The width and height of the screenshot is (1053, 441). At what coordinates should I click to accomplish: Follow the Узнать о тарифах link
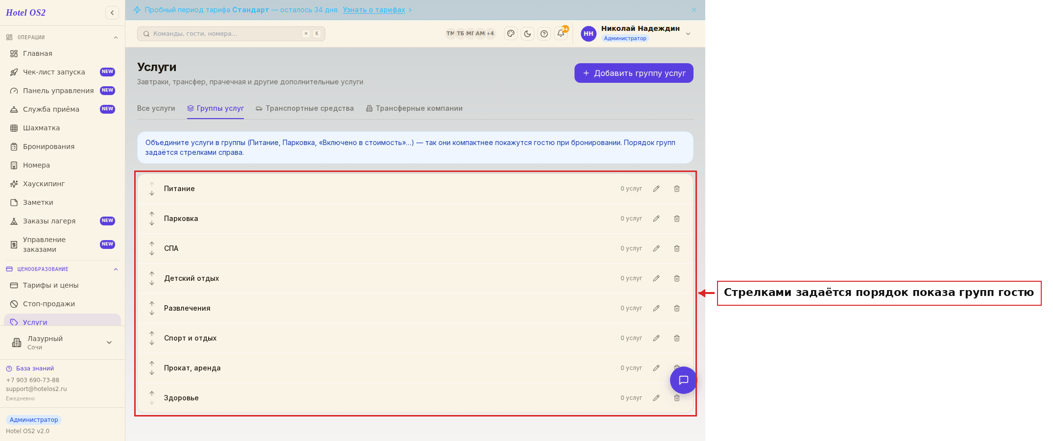[374, 10]
